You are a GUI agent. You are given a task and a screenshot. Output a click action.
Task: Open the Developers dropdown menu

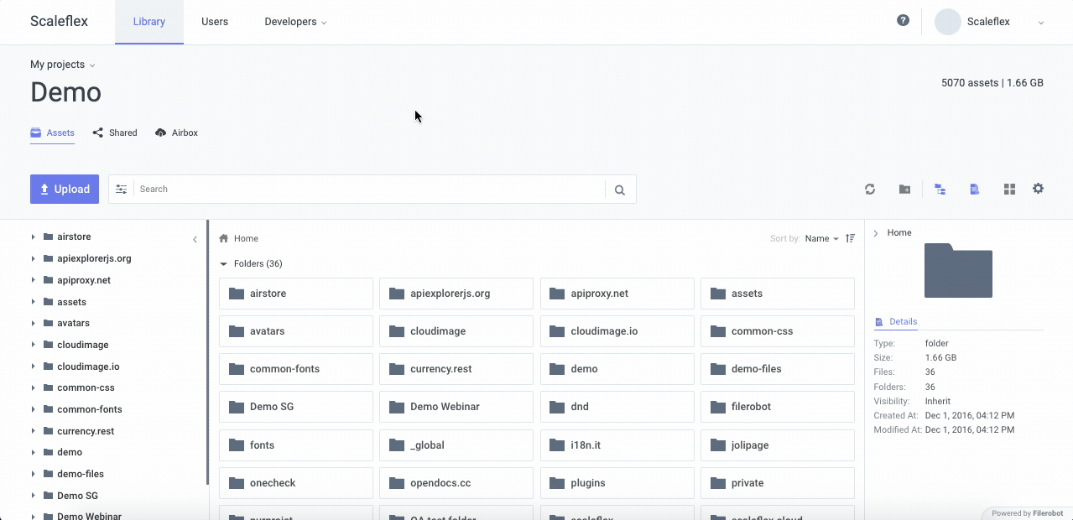(295, 22)
